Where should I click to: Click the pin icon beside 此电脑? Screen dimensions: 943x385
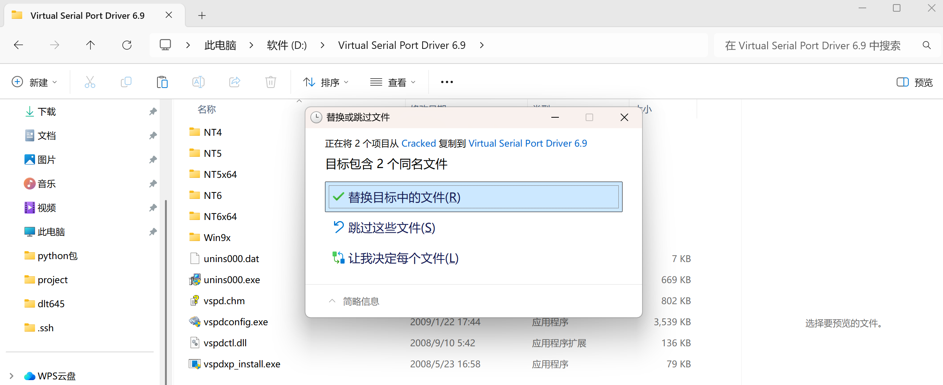tap(153, 232)
